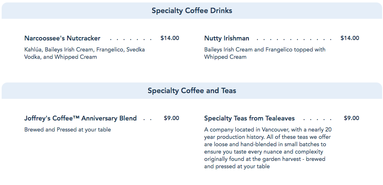Image resolution: width=383 pixels, height=185 pixels.
Task: Click the 'Brewed and Pressed at your table' text
Action: (68, 130)
